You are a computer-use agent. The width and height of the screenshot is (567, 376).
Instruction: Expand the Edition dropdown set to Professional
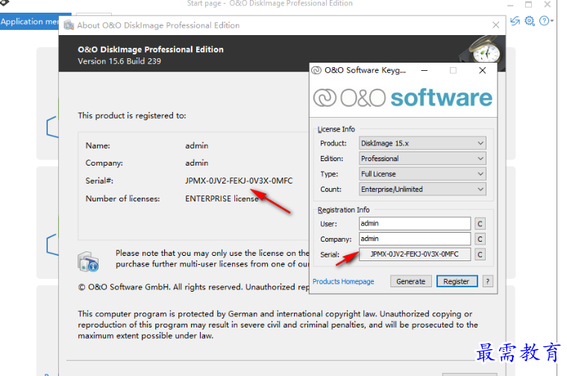[x=422, y=158]
